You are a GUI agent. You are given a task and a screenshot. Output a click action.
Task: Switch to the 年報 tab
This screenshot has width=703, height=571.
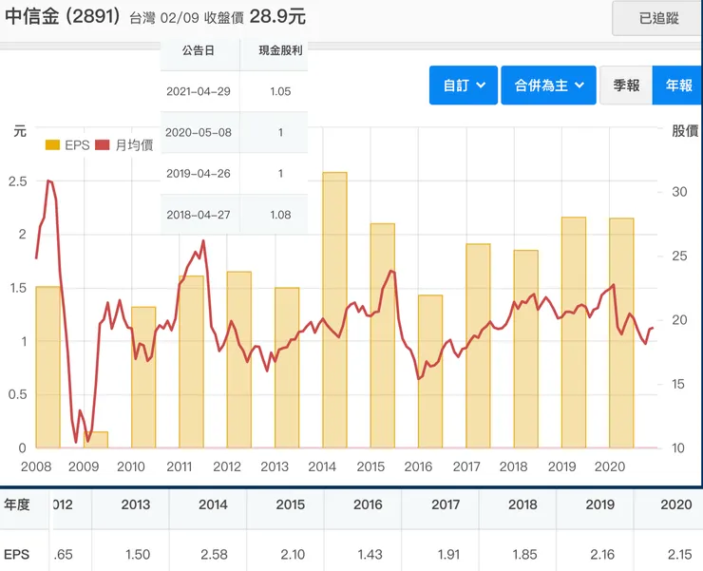pyautogui.click(x=677, y=86)
